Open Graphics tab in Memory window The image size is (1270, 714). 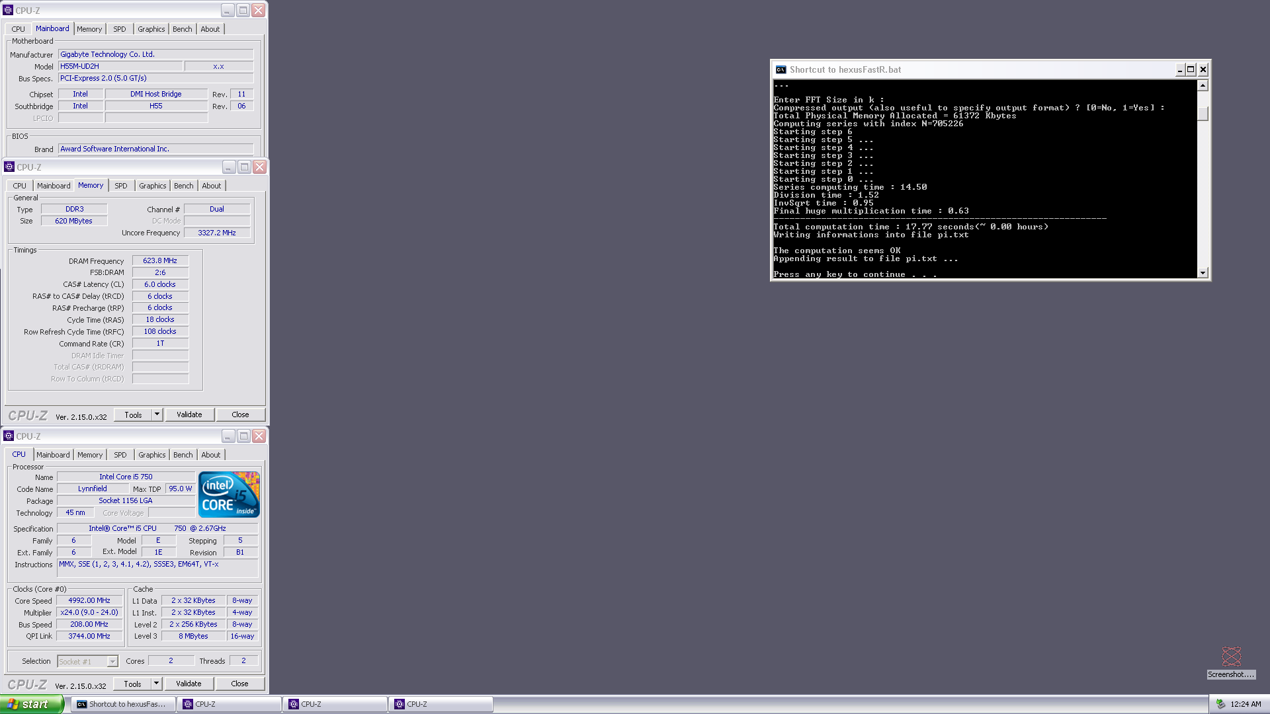(x=153, y=186)
